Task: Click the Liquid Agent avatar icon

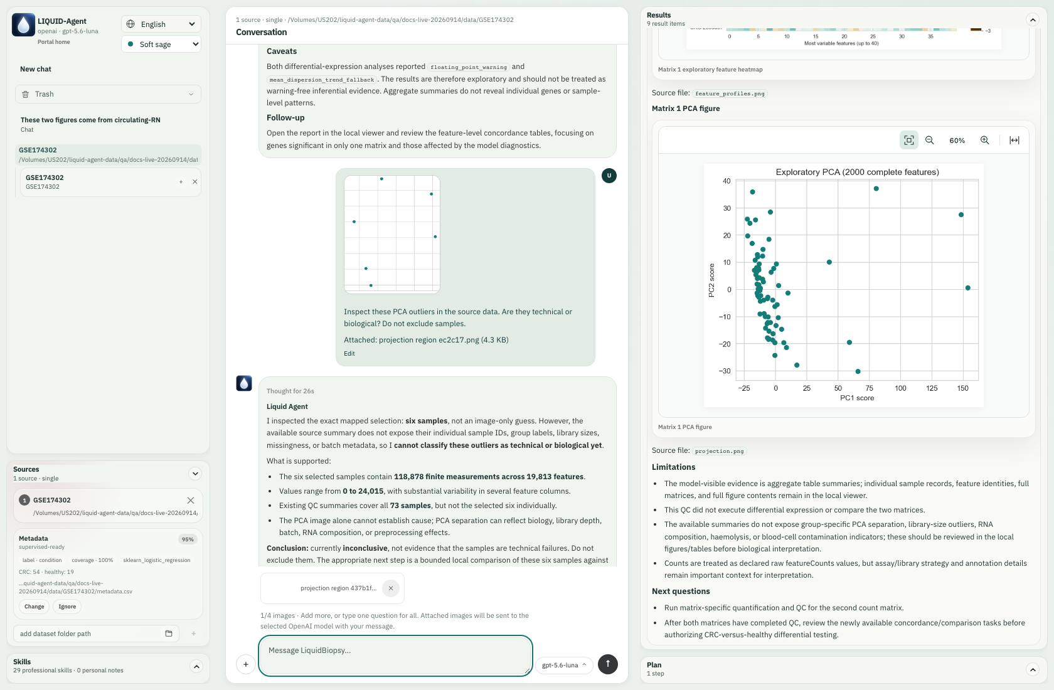Action: pyautogui.click(x=244, y=383)
